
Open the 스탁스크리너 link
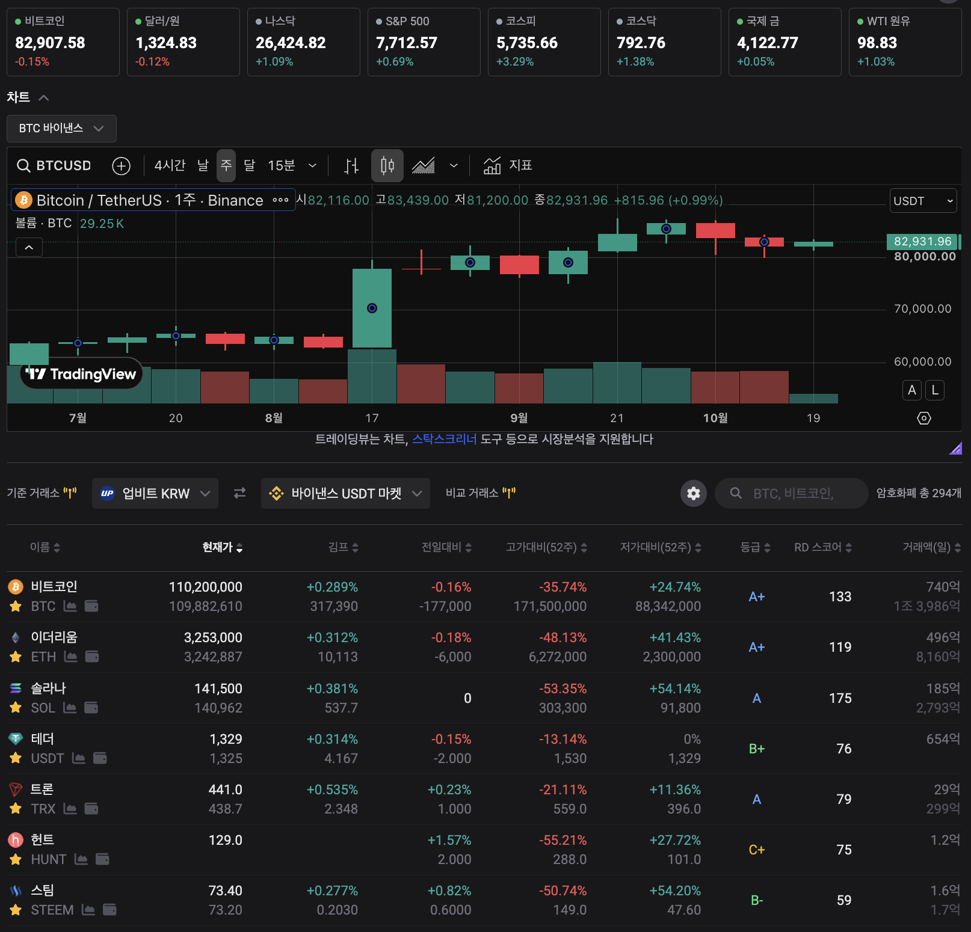(444, 439)
